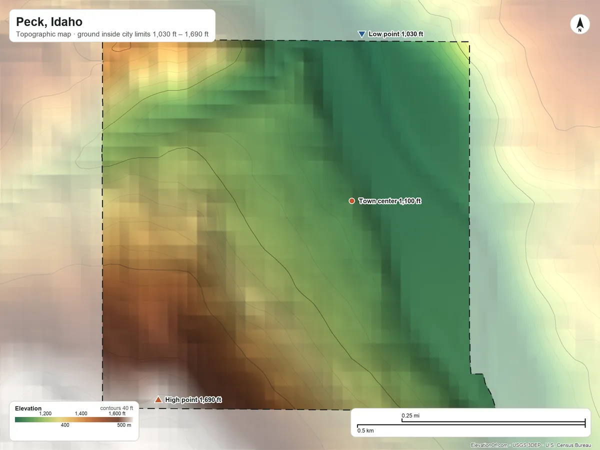600x450 pixels.
Task: Click the "Peck, Idaho" map title
Action: click(x=49, y=22)
